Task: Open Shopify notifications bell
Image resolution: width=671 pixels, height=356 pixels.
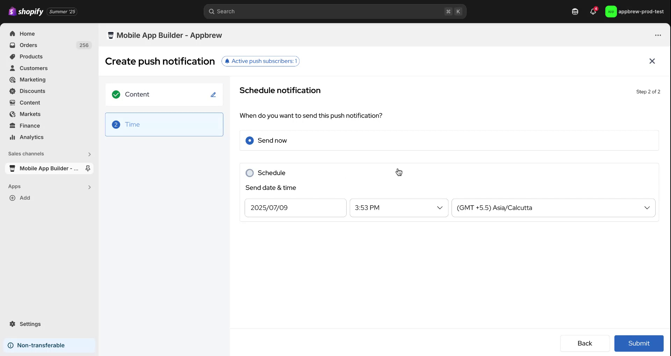Action: tap(592, 11)
